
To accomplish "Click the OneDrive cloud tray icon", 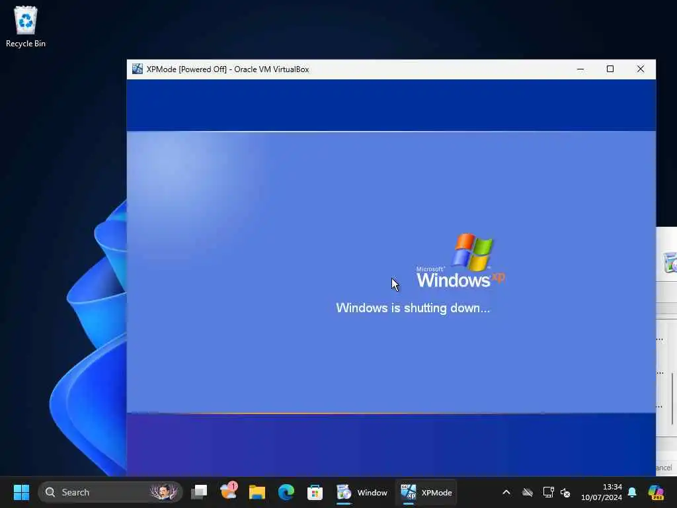I will (527, 492).
